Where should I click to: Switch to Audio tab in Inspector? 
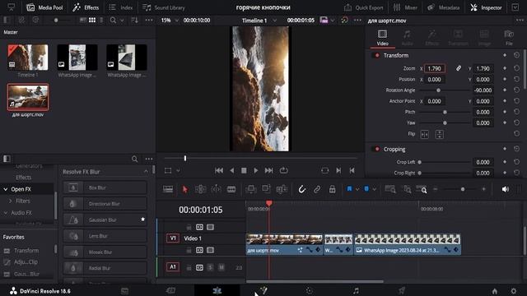click(407, 38)
